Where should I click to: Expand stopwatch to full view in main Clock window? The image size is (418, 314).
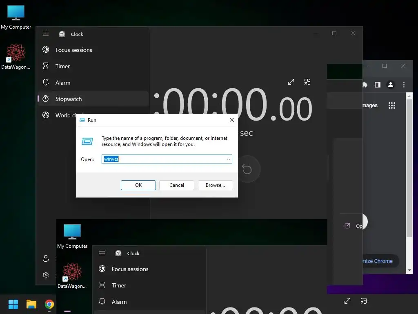(x=291, y=82)
